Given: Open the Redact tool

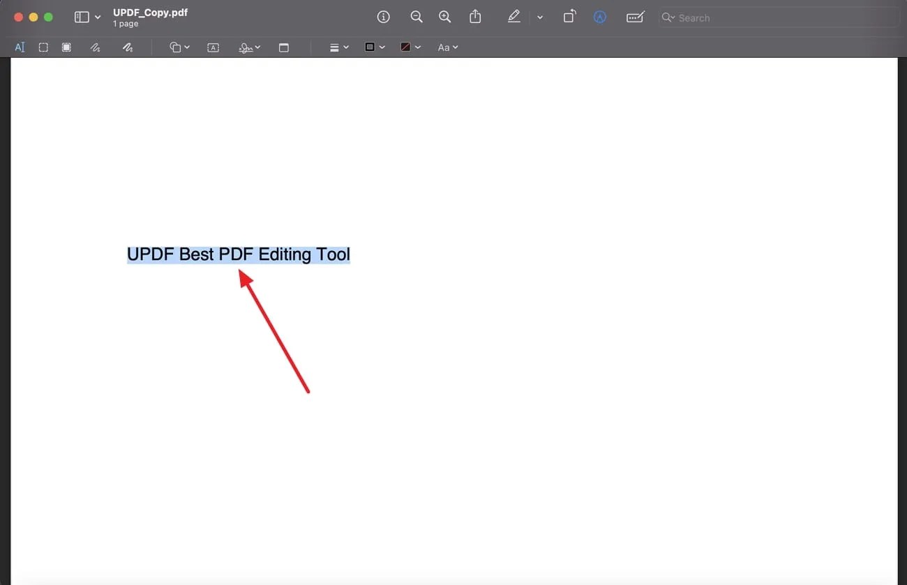Looking at the screenshot, I should (66, 47).
